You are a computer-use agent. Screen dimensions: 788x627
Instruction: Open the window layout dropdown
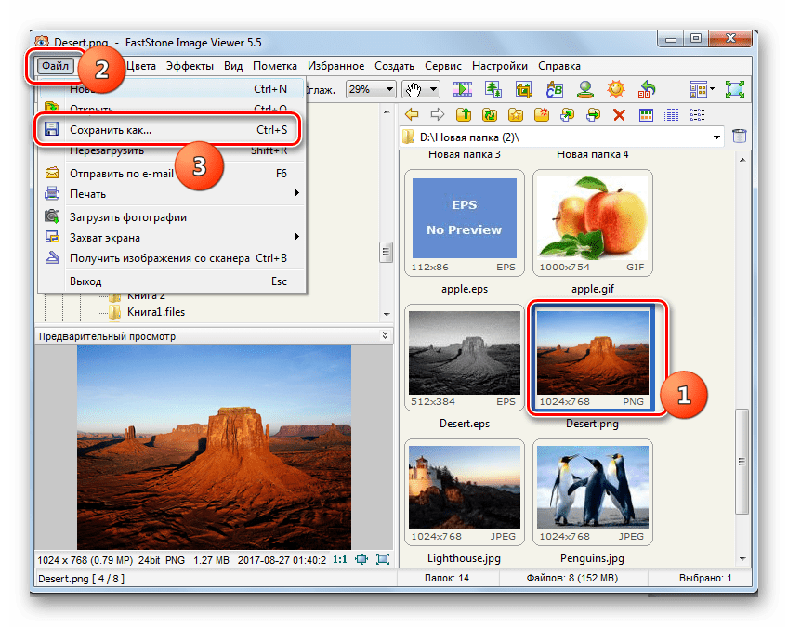tap(703, 89)
